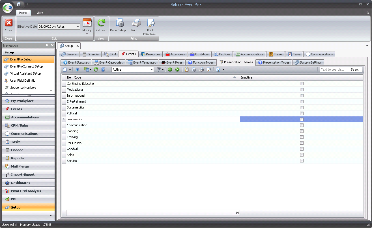Close the Setup document tab

click(78, 46)
